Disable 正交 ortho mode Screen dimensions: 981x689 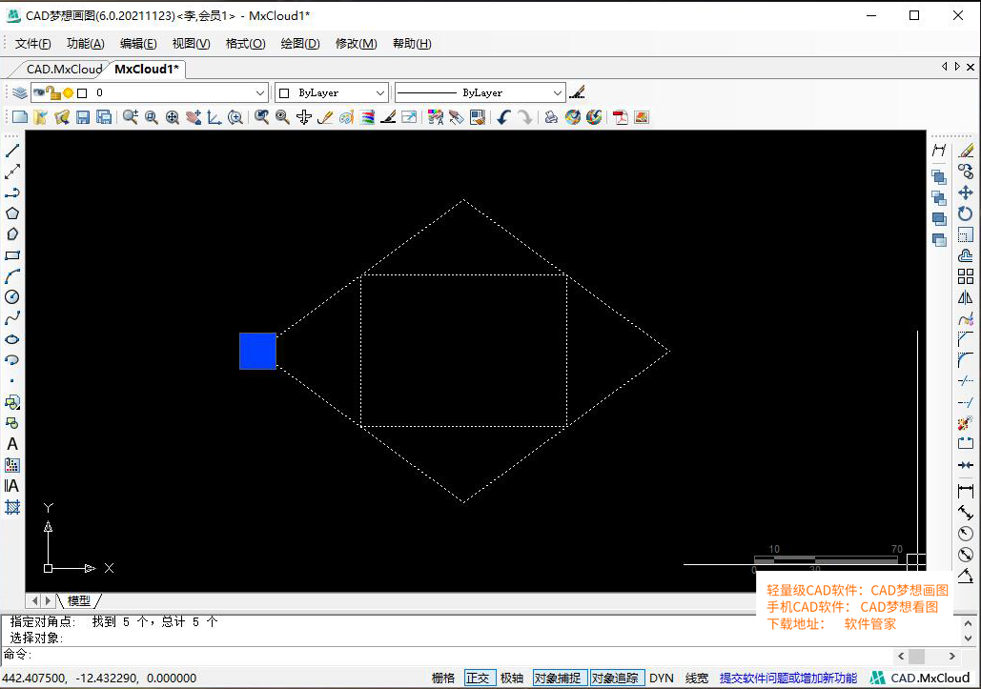click(x=480, y=678)
